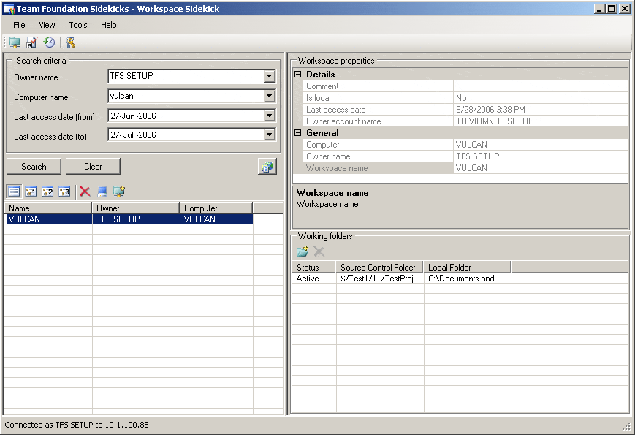The image size is (635, 435).
Task: Select the Comment property row
Action: click(x=465, y=86)
